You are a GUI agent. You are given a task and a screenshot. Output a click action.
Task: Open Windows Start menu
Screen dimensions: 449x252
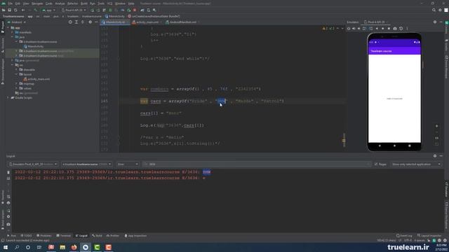point(6,247)
